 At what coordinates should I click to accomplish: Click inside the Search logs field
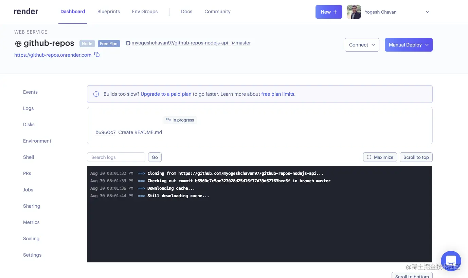[x=116, y=157]
